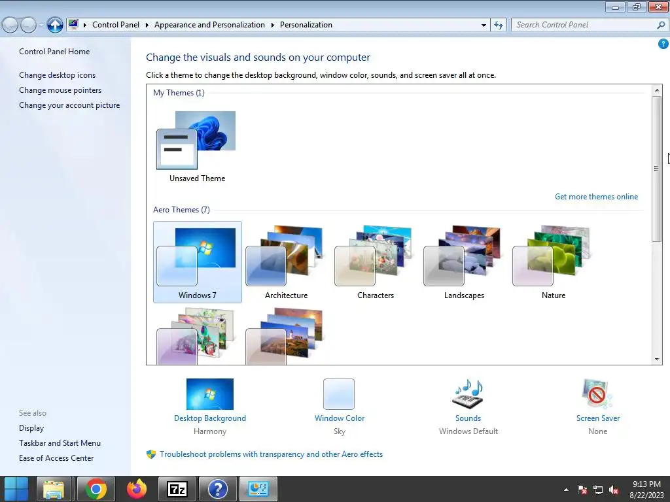Open the Display link under See also

pyautogui.click(x=31, y=427)
